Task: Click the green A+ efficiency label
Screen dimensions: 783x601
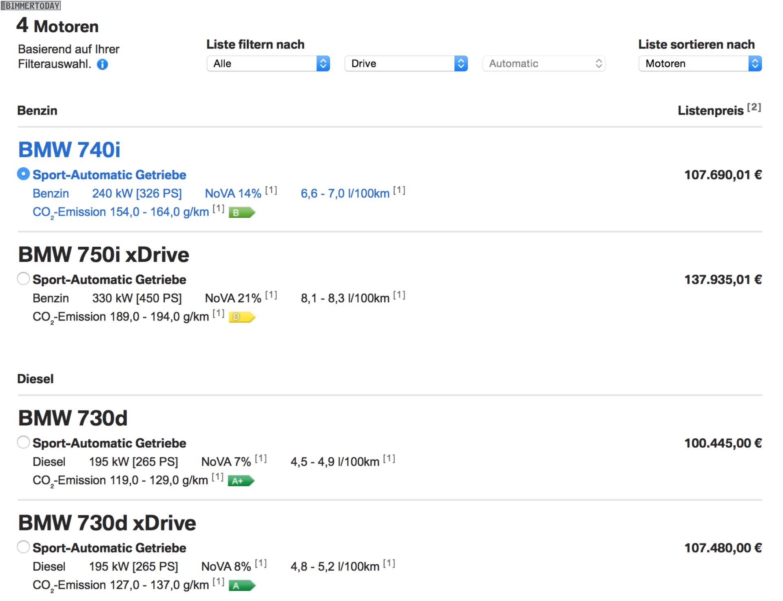Action: coord(241,481)
